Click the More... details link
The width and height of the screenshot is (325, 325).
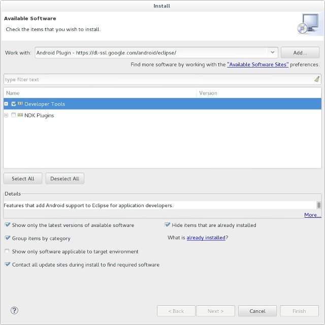(x=313, y=215)
